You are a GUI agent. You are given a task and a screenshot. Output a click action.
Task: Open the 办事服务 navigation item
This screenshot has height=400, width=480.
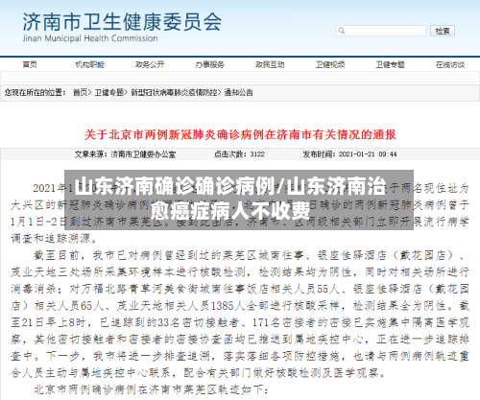coord(210,64)
